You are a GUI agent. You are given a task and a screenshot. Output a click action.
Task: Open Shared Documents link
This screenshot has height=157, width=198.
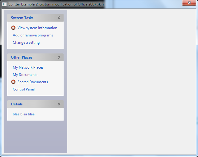click(33, 82)
